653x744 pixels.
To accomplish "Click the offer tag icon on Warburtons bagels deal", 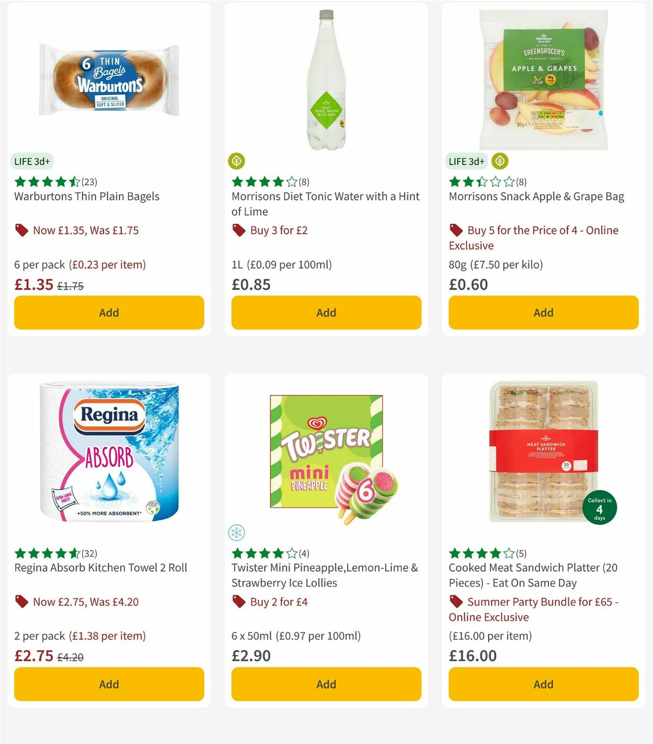I will click(x=21, y=230).
